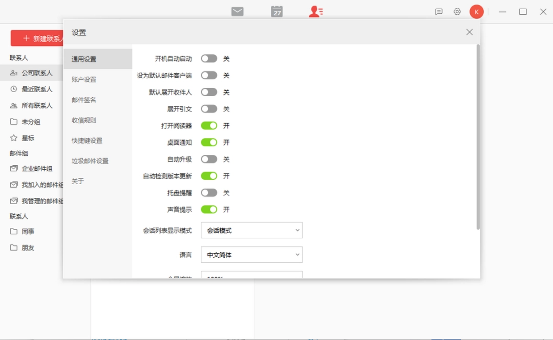The height and width of the screenshot is (340, 553).
Task: Select the Contacts icon in top toolbar
Action: pos(315,11)
